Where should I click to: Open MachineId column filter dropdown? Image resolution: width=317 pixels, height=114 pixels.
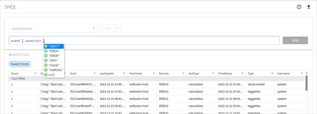154,73
